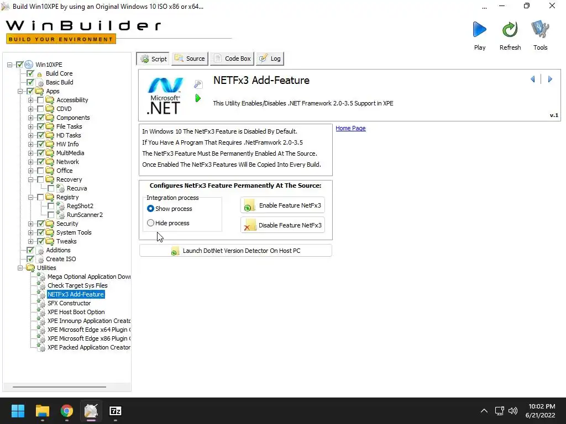Open the Home Page link

350,128
